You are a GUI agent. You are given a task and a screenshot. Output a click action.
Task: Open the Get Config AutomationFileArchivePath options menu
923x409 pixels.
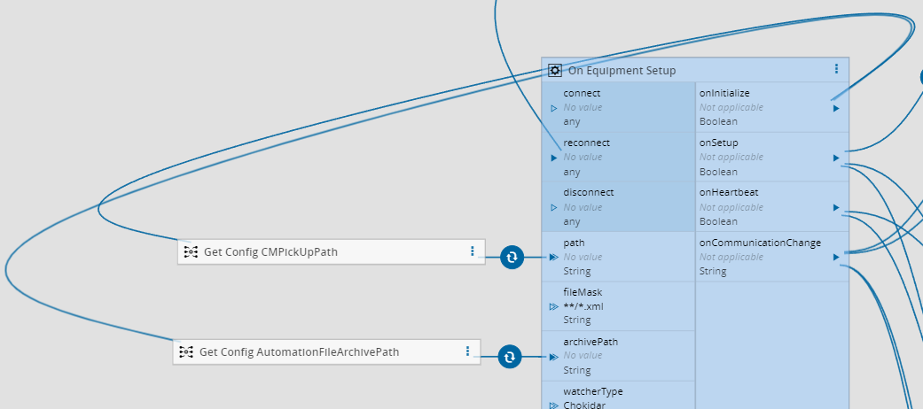point(467,351)
